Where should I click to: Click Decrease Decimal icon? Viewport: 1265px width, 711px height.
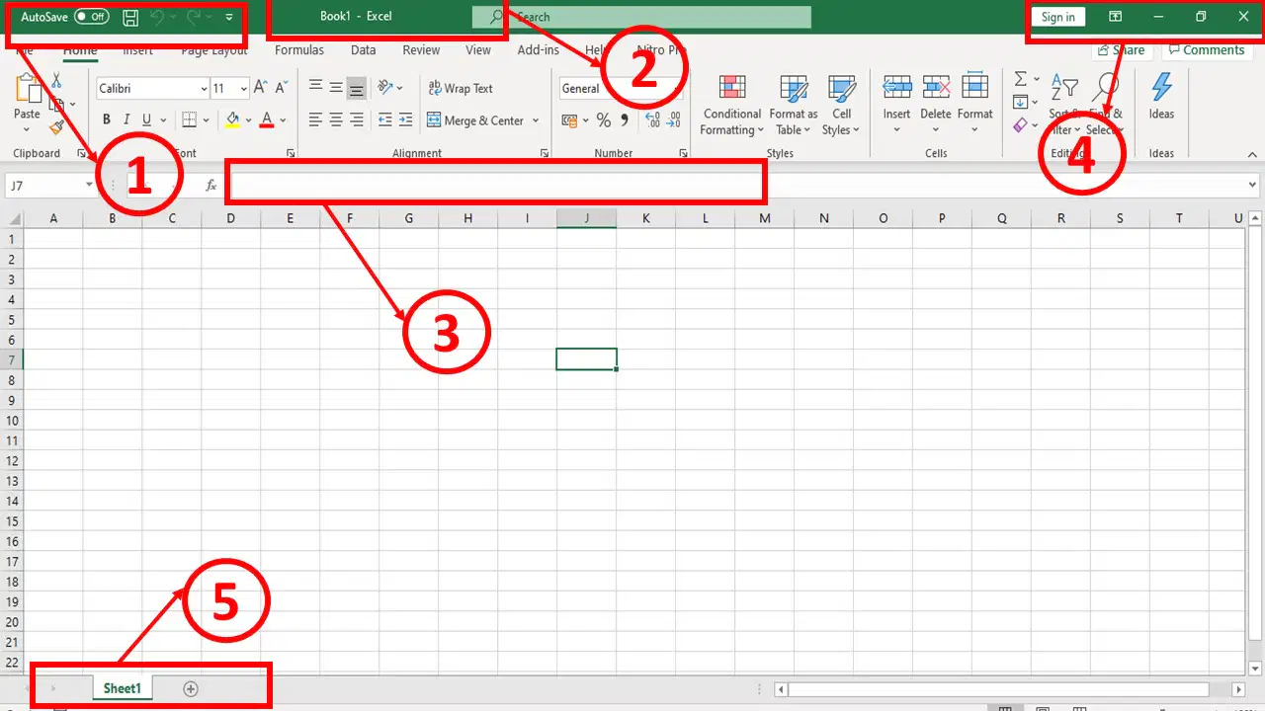674,120
